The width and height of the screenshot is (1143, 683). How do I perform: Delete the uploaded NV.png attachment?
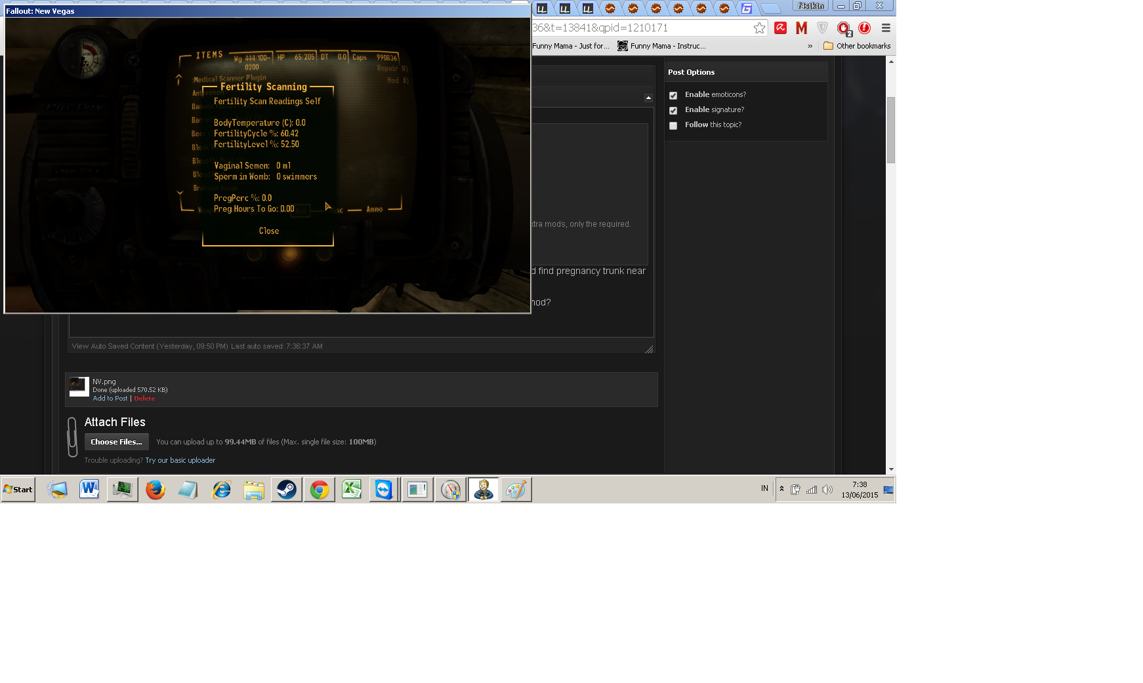point(144,399)
